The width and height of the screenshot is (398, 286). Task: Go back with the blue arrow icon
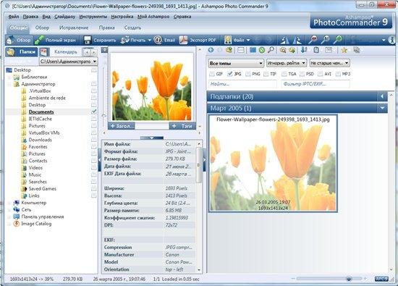pyautogui.click(x=211, y=50)
